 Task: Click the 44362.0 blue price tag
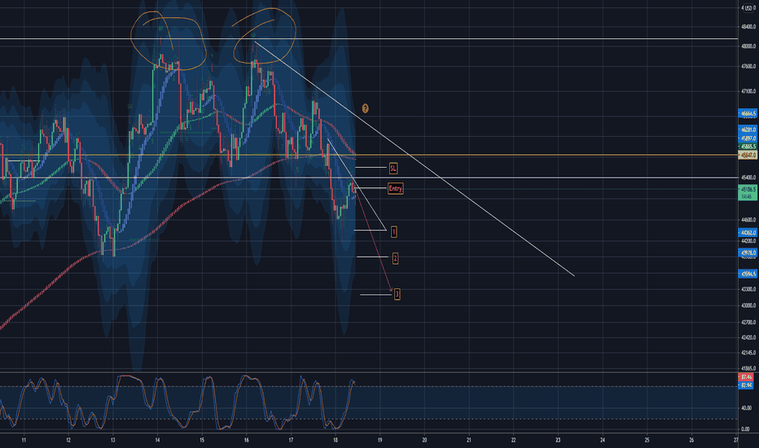coord(748,232)
